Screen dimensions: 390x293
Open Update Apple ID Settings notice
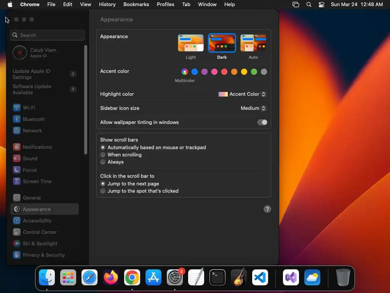tap(45, 74)
